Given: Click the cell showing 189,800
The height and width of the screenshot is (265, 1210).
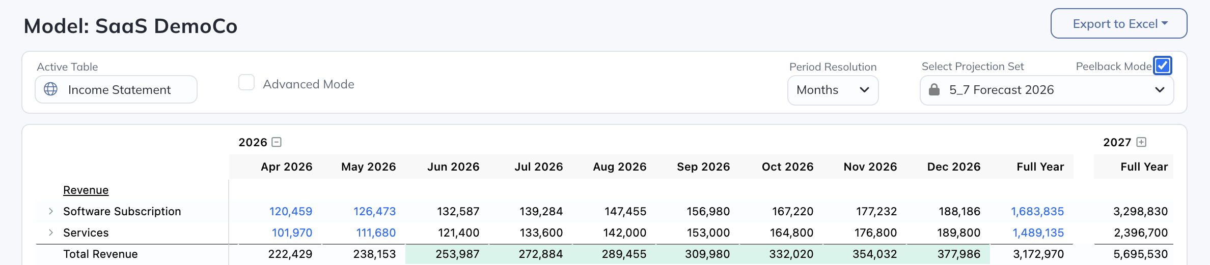Looking at the screenshot, I should tap(959, 233).
